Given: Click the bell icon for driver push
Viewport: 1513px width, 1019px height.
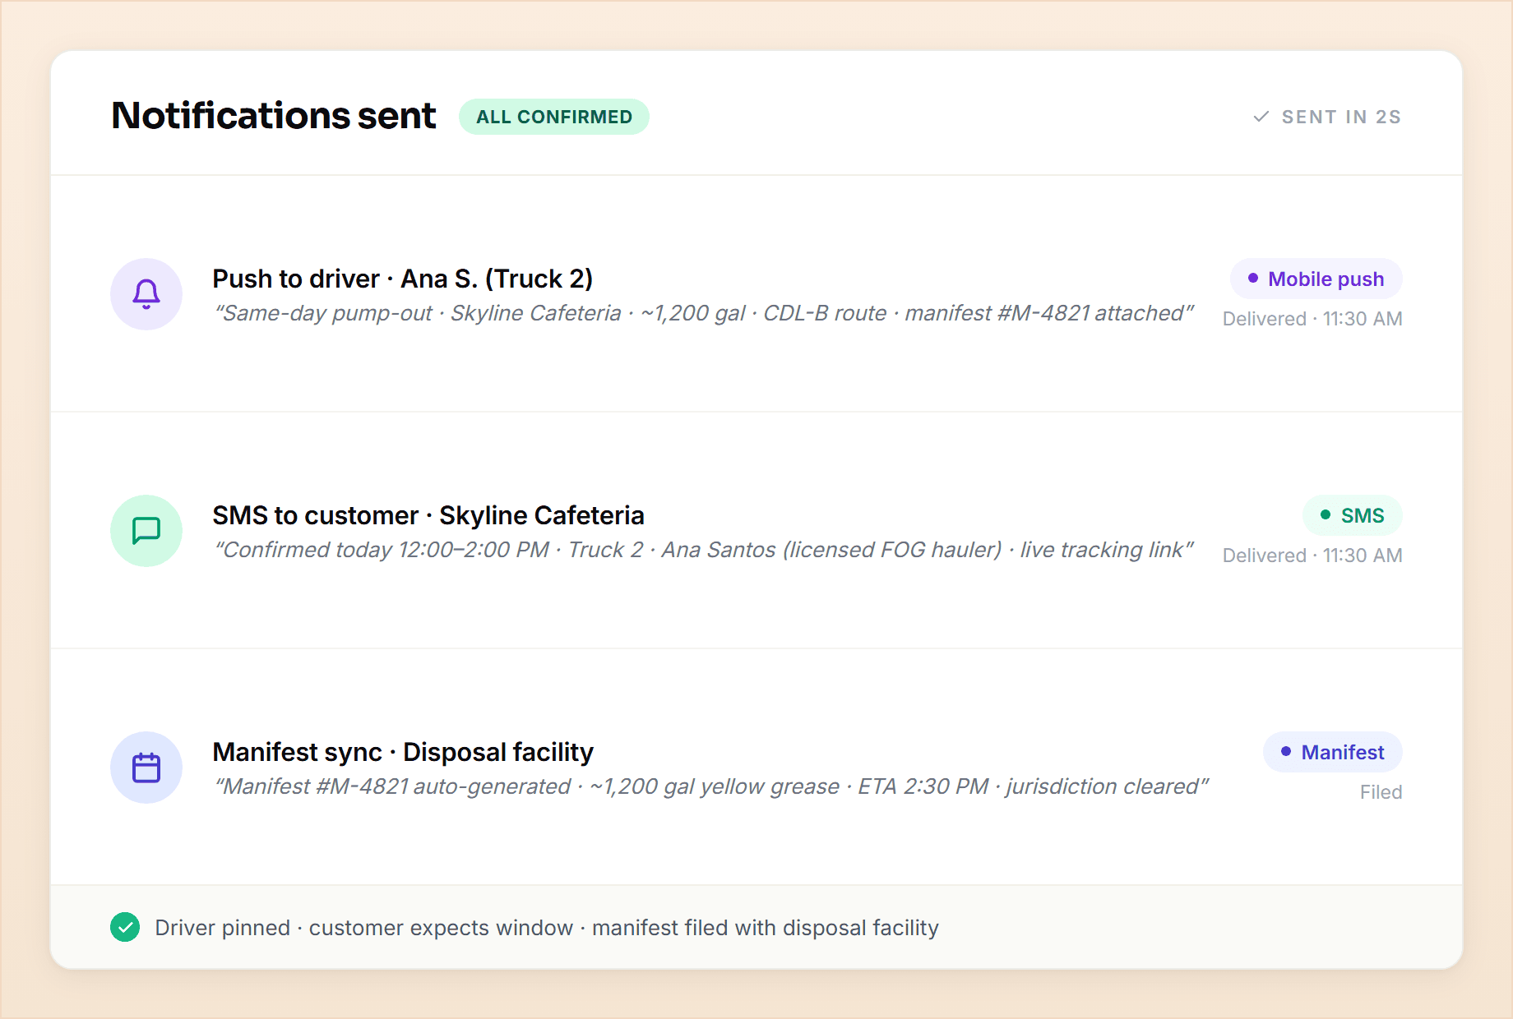Looking at the screenshot, I should 146,294.
